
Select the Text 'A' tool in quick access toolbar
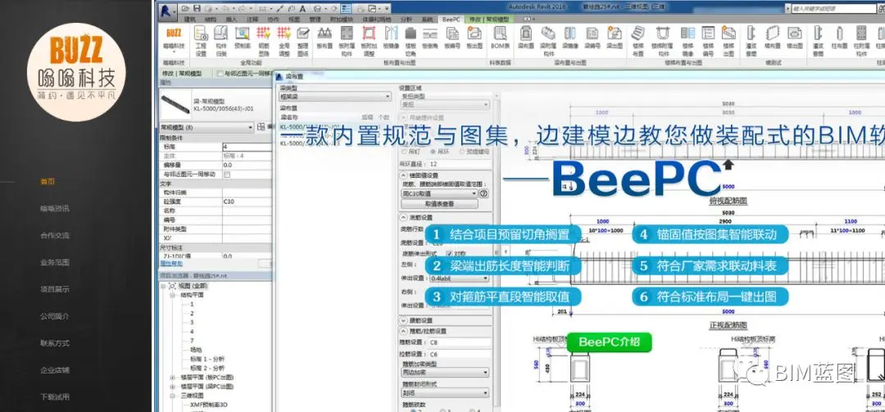coord(302,8)
